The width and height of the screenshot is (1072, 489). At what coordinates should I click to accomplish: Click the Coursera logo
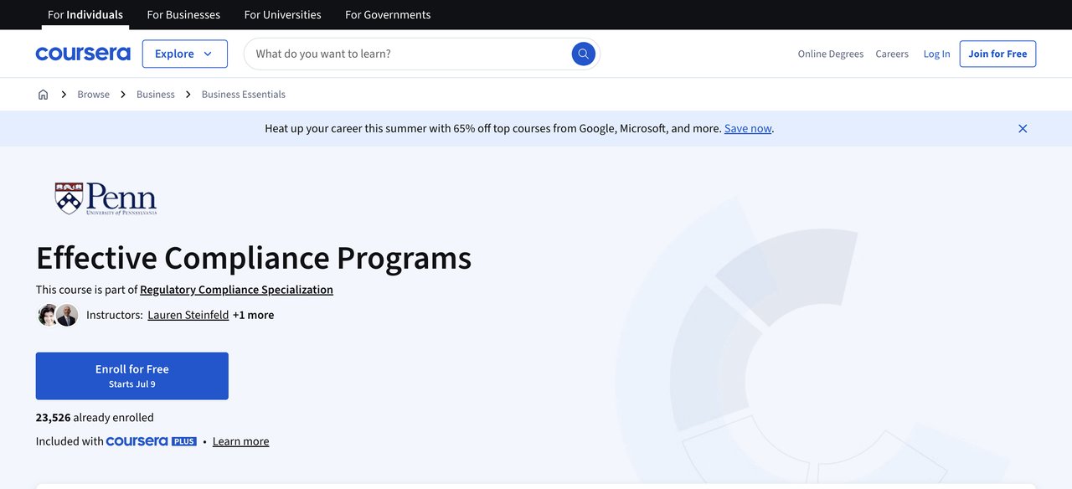click(x=82, y=53)
